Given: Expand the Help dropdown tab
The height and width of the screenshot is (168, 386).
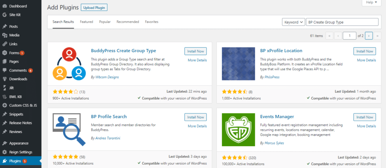Looking at the screenshot, I should coord(371,3).
